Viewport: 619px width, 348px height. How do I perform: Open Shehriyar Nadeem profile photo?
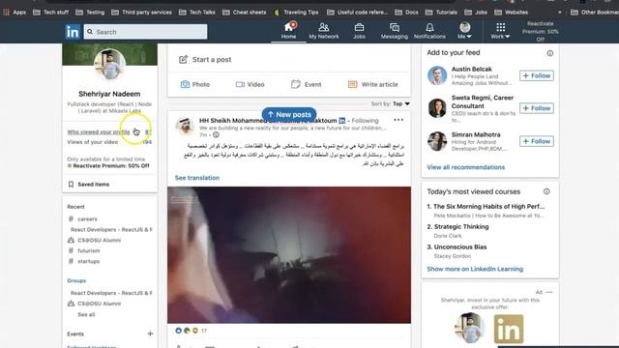[109, 65]
